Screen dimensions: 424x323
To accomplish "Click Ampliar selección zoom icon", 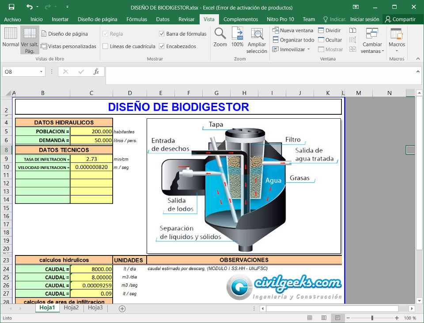I will (257, 34).
